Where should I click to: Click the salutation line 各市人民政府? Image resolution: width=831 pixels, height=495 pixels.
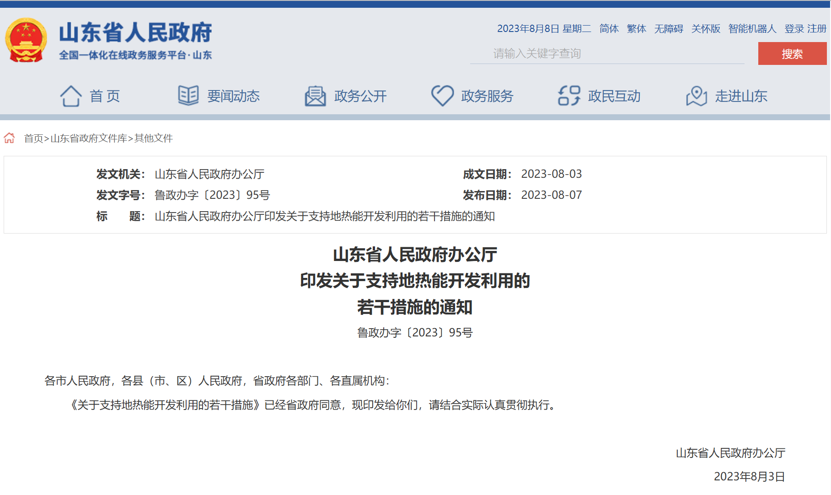click(217, 381)
